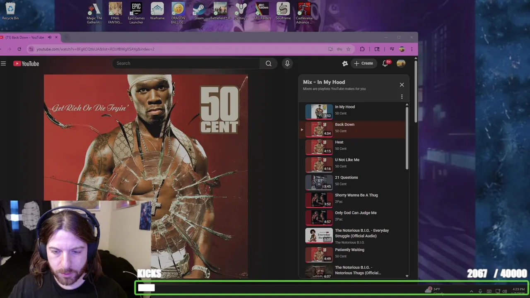Image resolution: width=530 pixels, height=298 pixels.
Task: Play U Not Like Me track
Action: (x=352, y=164)
